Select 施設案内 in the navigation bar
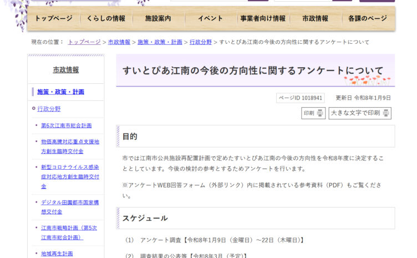The height and width of the screenshot is (258, 417). (158, 18)
